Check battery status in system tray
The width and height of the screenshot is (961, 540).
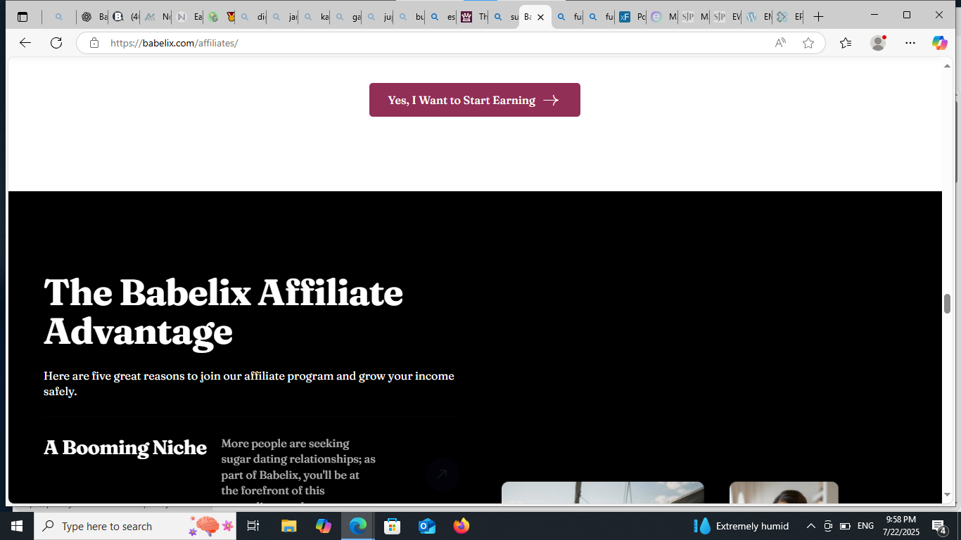tap(845, 526)
